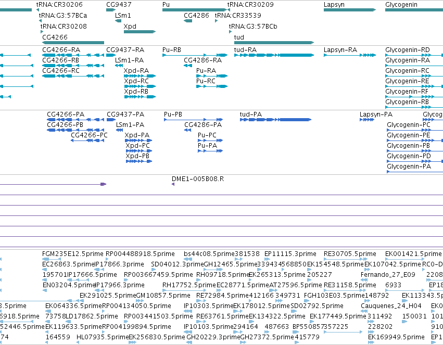Select the SD04012.3prime EST label
This screenshot has width=443, height=345.
point(177,264)
